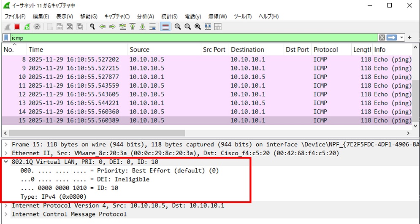Expand Internet Control Message Protocol details

click(x=6, y=214)
